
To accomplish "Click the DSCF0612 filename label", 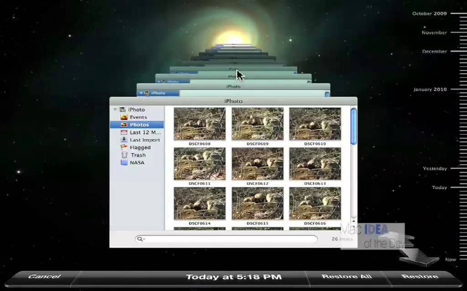I will point(257,184).
